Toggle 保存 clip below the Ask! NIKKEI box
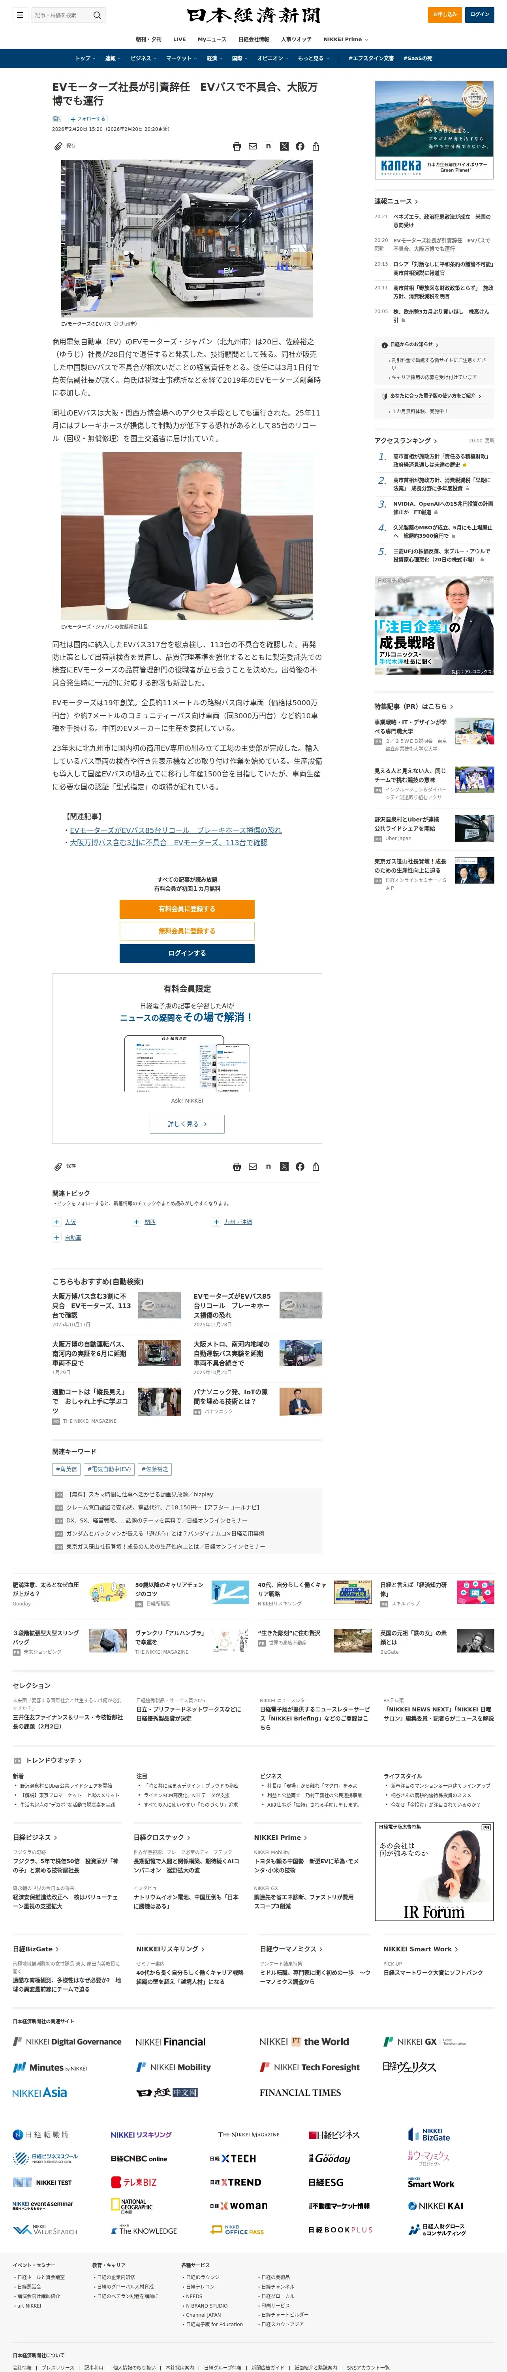Screen dimensions: 507x2372 click(64, 1166)
